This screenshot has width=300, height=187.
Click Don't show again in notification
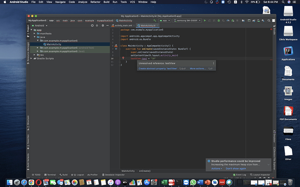point(236,168)
